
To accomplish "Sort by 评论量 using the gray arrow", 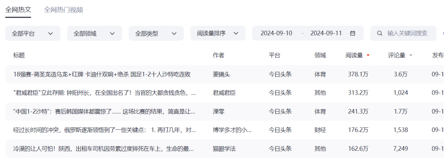I will [411, 55].
